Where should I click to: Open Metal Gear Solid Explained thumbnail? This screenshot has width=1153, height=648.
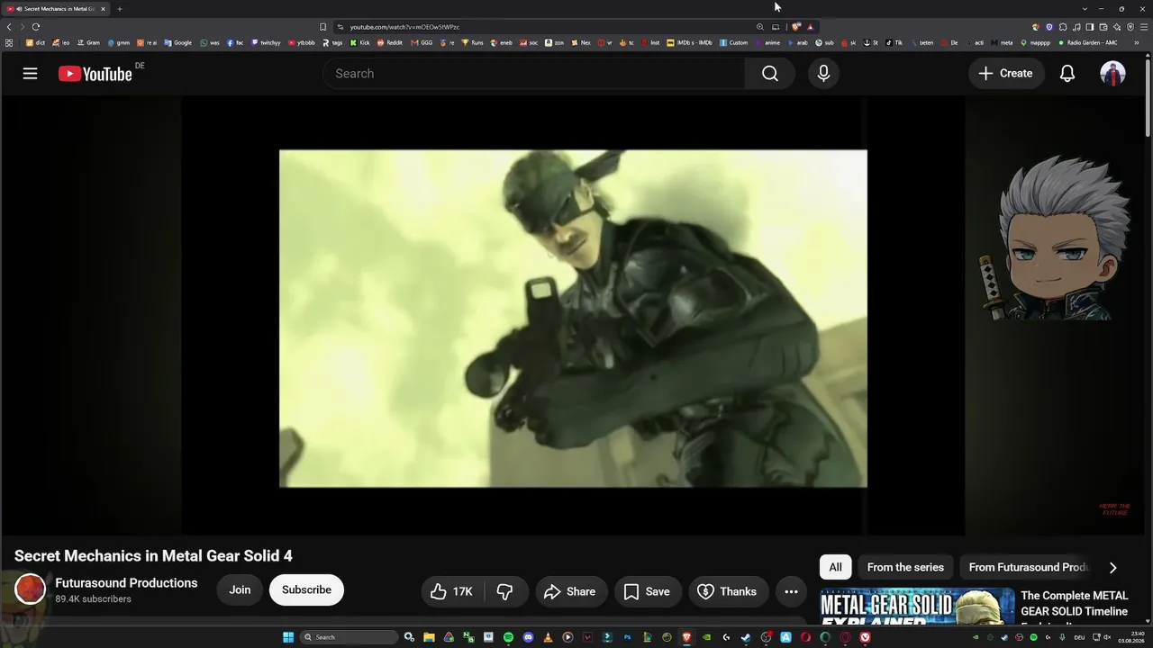(x=917, y=606)
